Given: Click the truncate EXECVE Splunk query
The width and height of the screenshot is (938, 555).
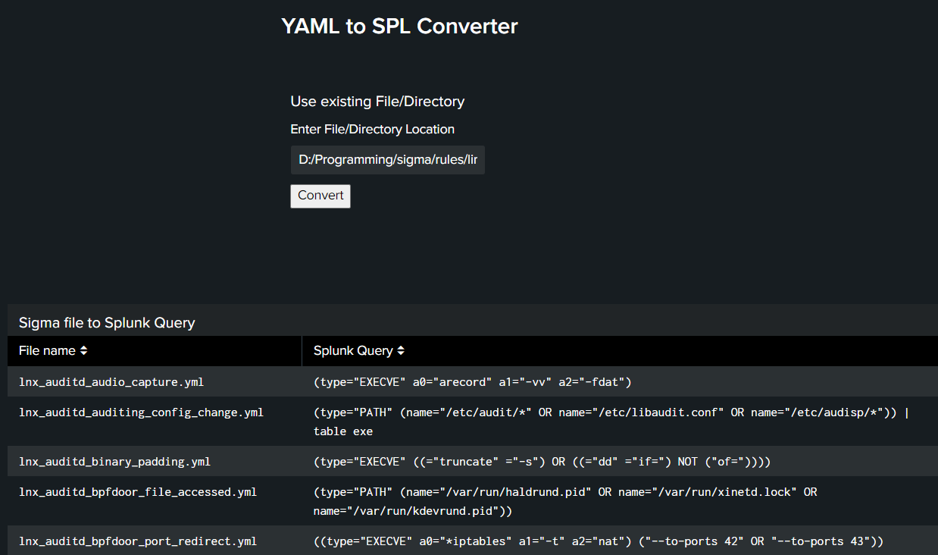Looking at the screenshot, I should 542,461.
